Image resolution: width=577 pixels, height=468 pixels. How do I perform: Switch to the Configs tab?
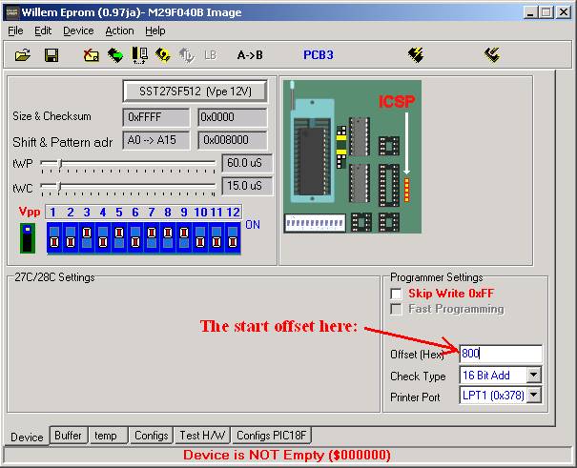pyautogui.click(x=152, y=436)
